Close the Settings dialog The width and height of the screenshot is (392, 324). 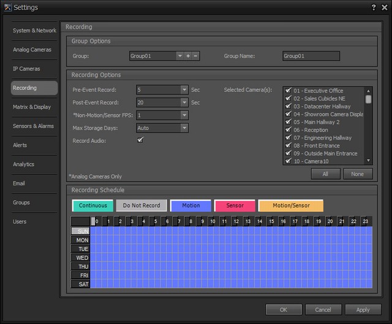tap(385, 7)
